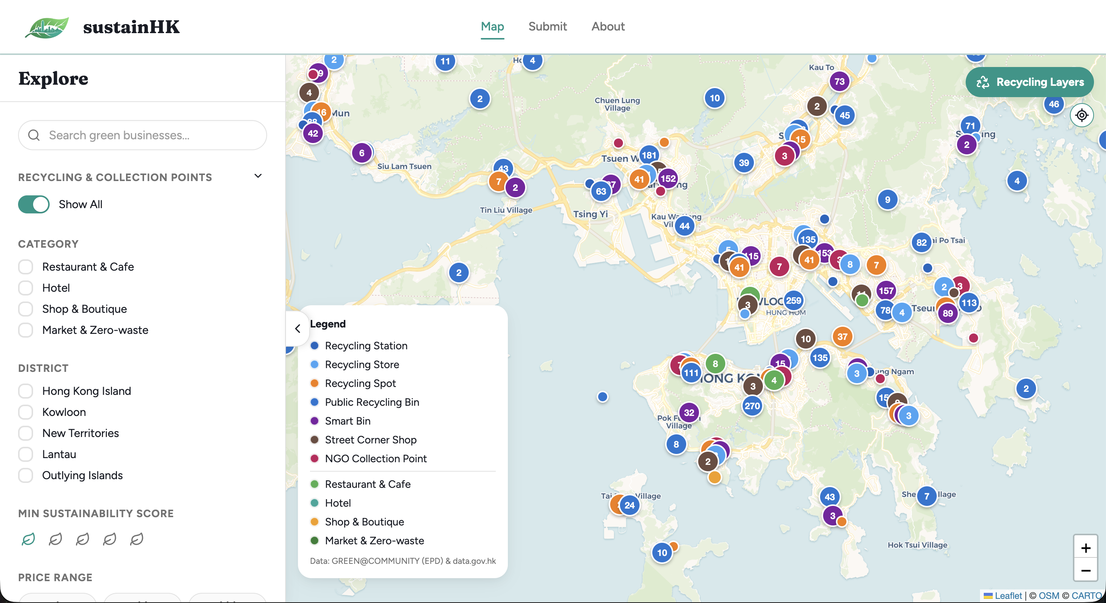
Task: Click the purple 6 cluster near Siu Lam
Action: pyautogui.click(x=362, y=152)
